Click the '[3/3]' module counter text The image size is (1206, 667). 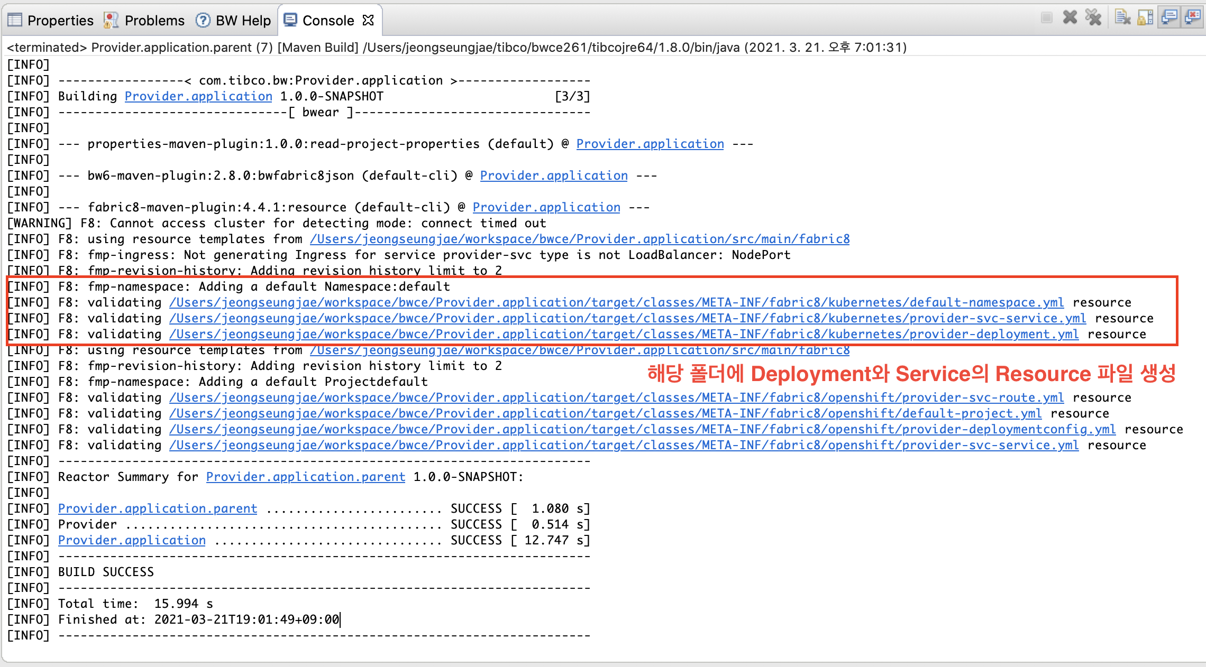point(572,96)
